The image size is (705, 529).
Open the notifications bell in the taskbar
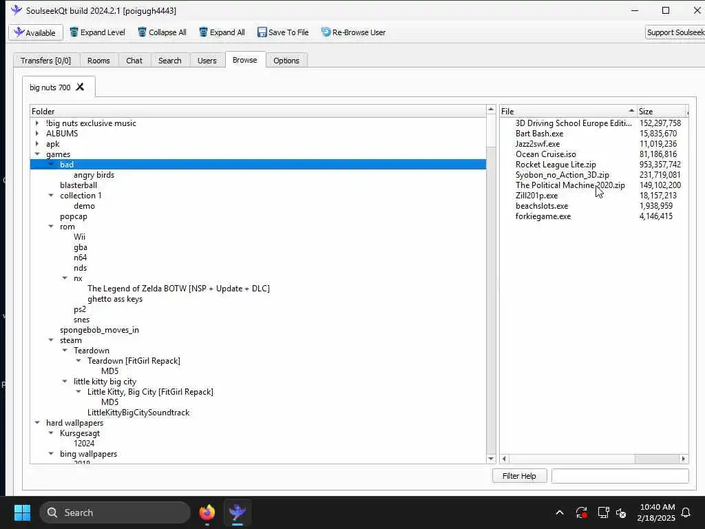click(x=686, y=512)
